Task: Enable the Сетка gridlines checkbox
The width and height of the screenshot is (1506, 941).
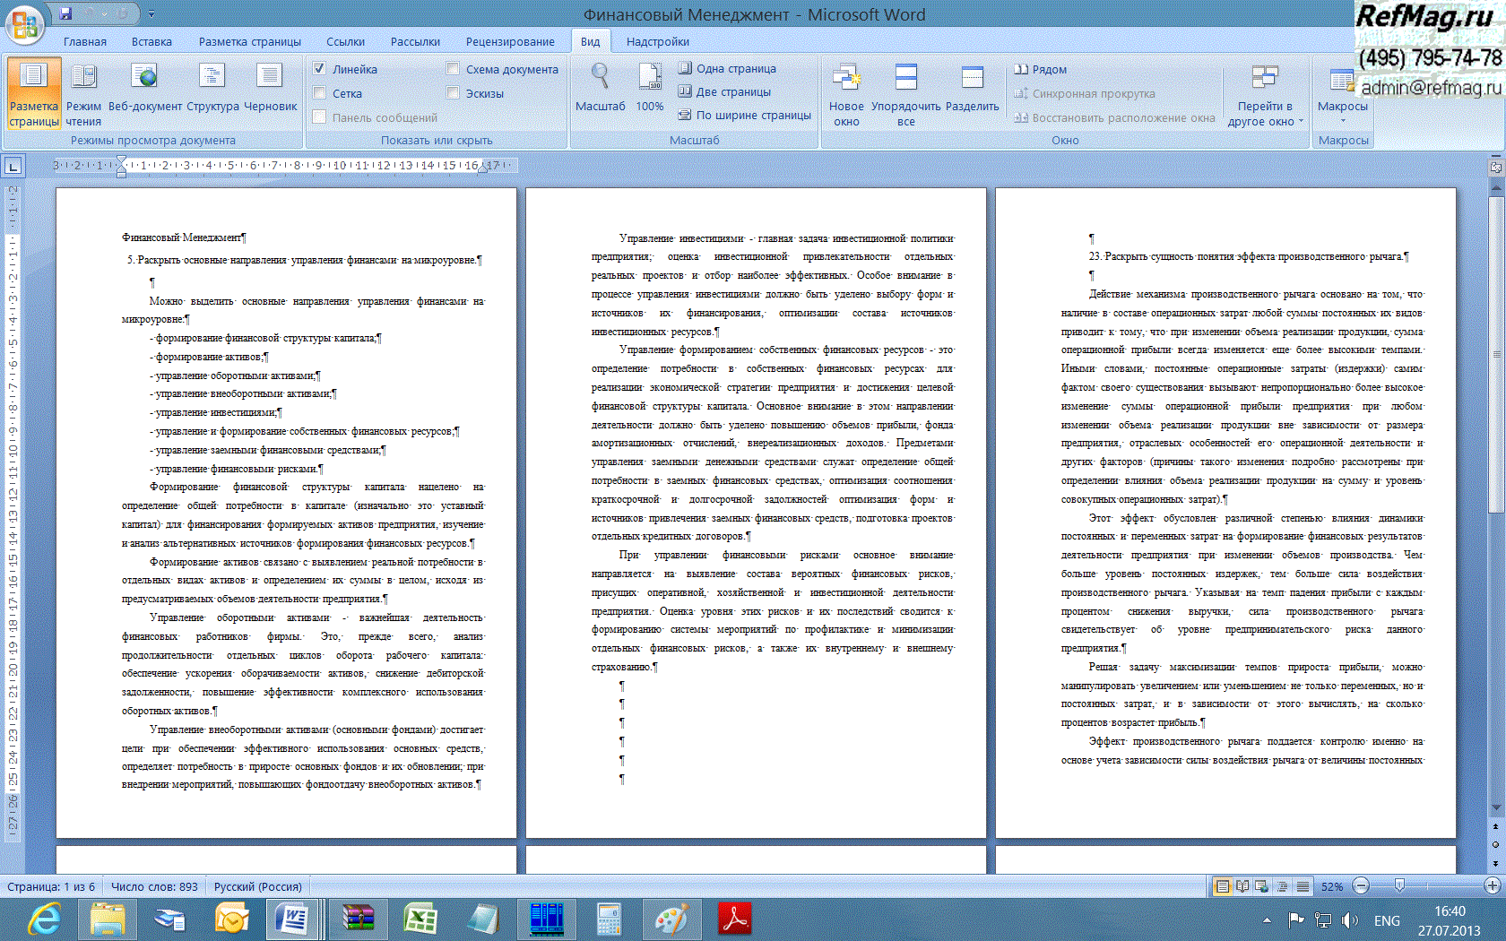Action: pos(320,93)
